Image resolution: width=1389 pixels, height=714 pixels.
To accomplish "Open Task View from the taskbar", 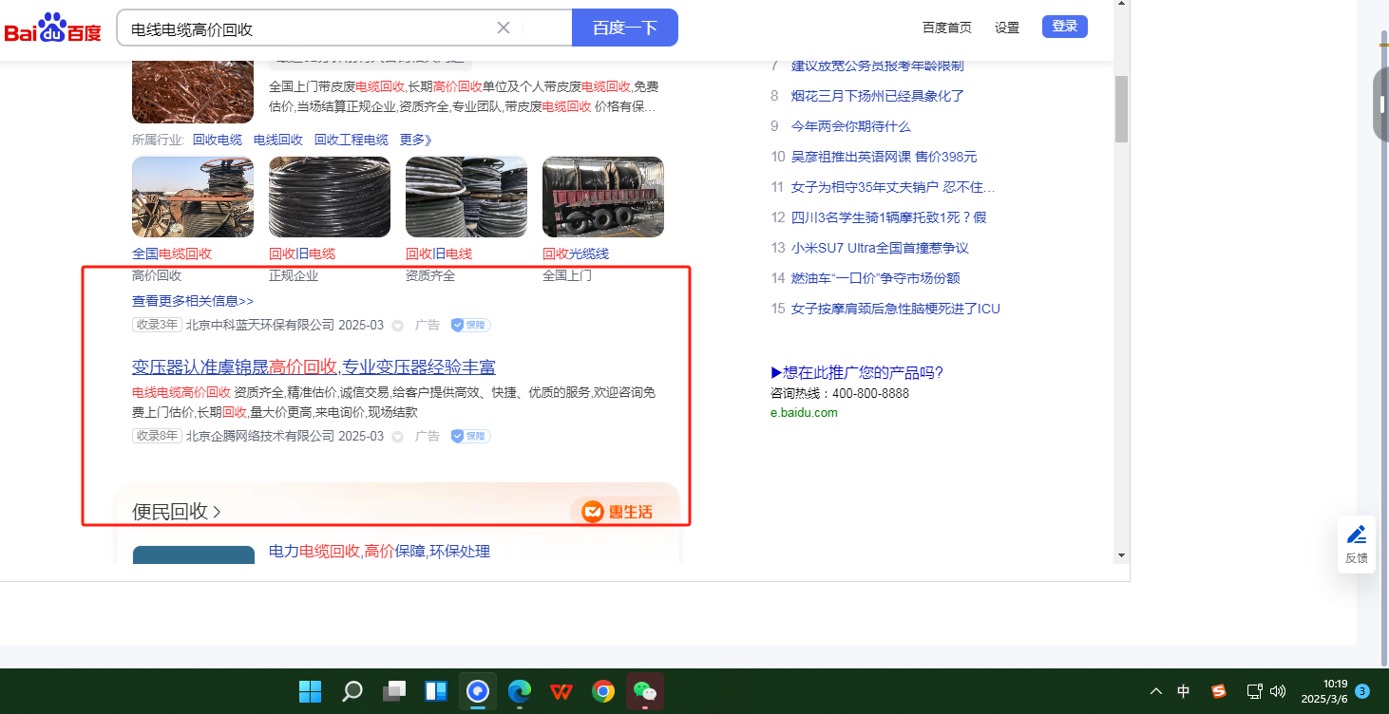I will point(394,691).
